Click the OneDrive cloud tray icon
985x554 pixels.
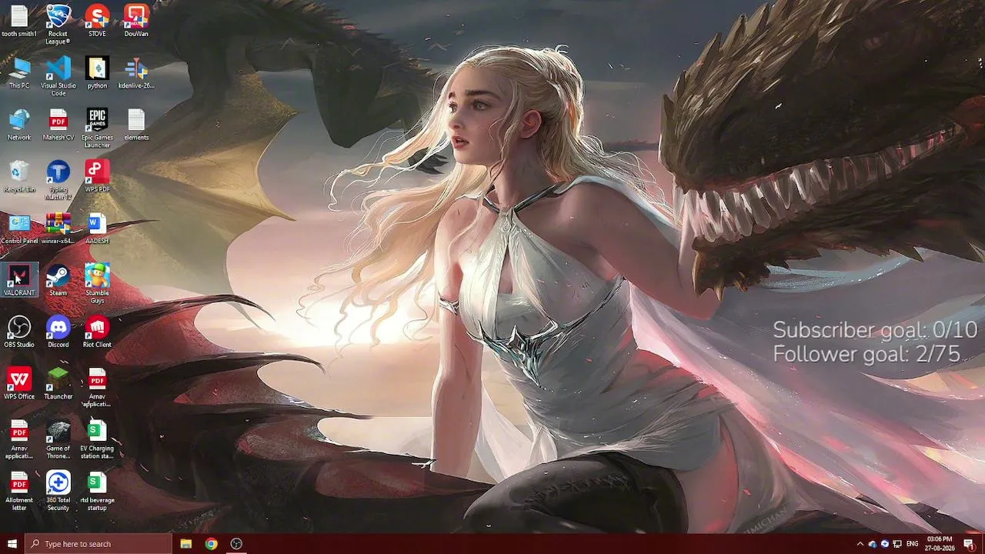click(x=873, y=544)
